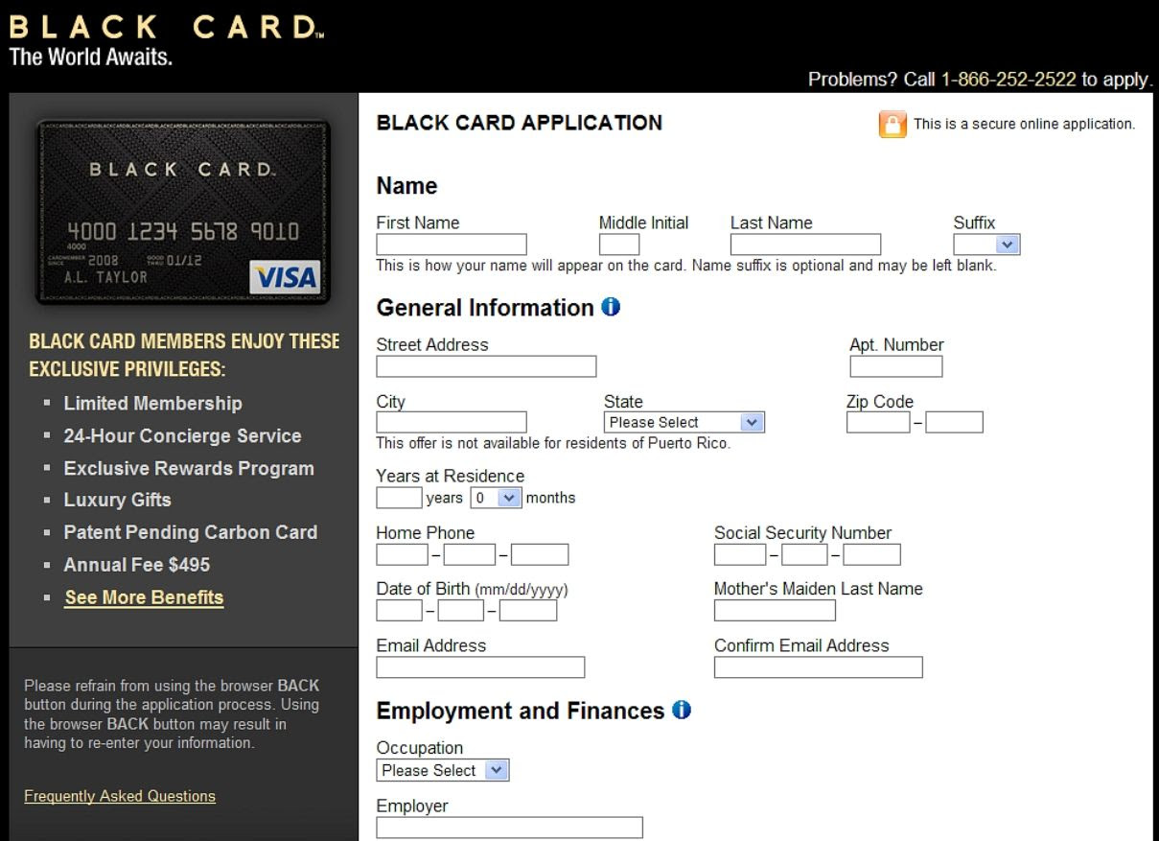Viewport: 1159px width, 841px height.
Task: Focus the Confirm Email Address field
Action: [819, 667]
